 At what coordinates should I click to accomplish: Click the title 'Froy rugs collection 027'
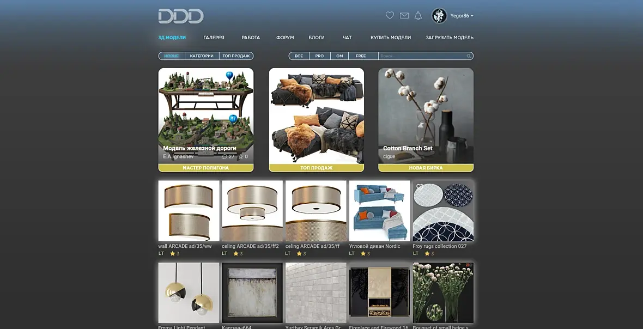pyautogui.click(x=440, y=246)
